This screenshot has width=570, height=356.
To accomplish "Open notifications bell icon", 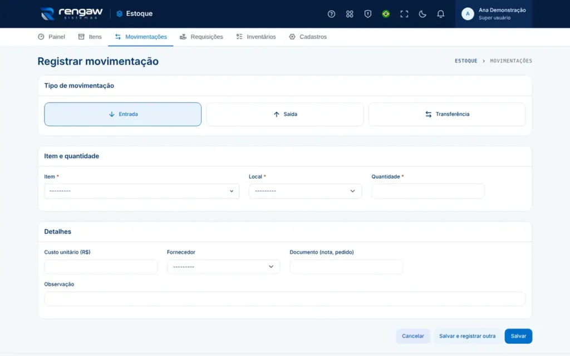I will (440, 14).
